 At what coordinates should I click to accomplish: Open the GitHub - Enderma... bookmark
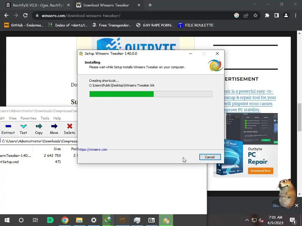coord(24,25)
